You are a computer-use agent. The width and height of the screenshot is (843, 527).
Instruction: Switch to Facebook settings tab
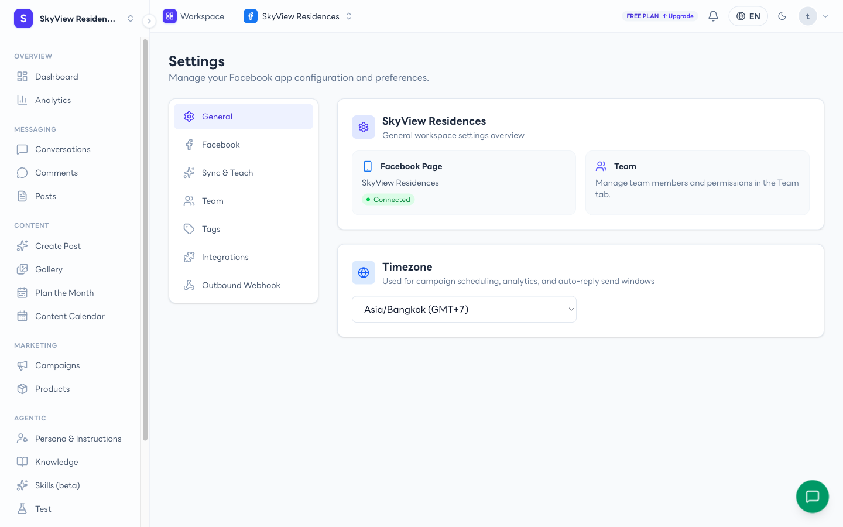tap(244, 145)
